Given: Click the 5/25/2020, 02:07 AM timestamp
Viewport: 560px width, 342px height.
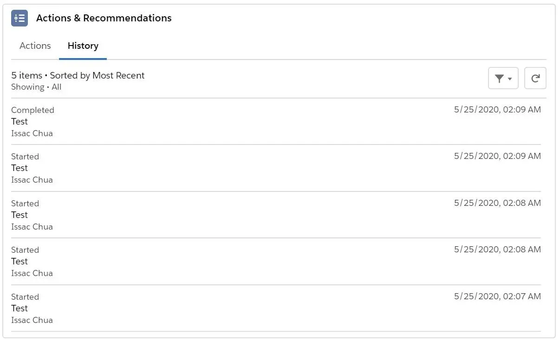Looking at the screenshot, I should (497, 296).
